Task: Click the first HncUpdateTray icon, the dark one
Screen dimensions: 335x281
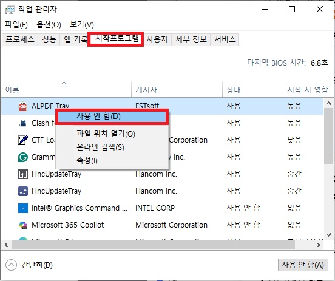Action: tap(22, 174)
